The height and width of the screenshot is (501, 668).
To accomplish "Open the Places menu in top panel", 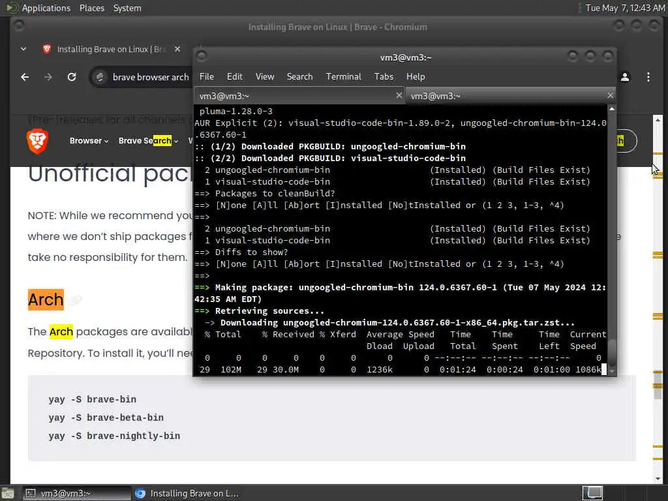I will pos(92,8).
